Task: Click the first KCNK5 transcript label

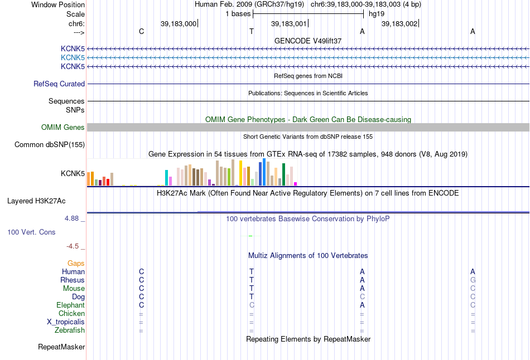Action: [73, 49]
